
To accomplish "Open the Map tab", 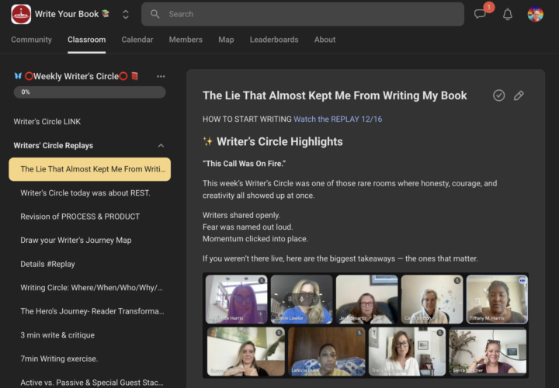I will coord(226,40).
